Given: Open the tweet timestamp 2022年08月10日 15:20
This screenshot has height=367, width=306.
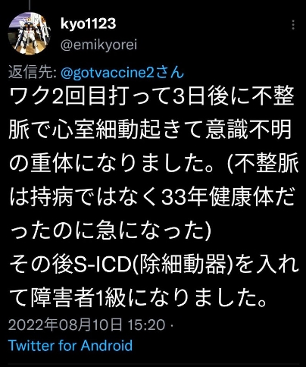Looking at the screenshot, I should 86,324.
